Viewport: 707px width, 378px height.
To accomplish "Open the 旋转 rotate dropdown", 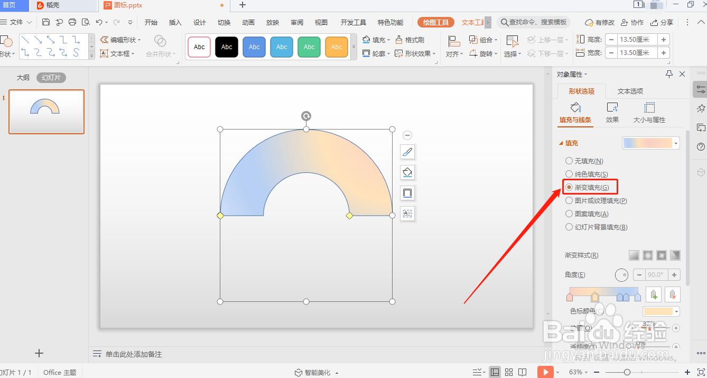I will click(x=483, y=53).
